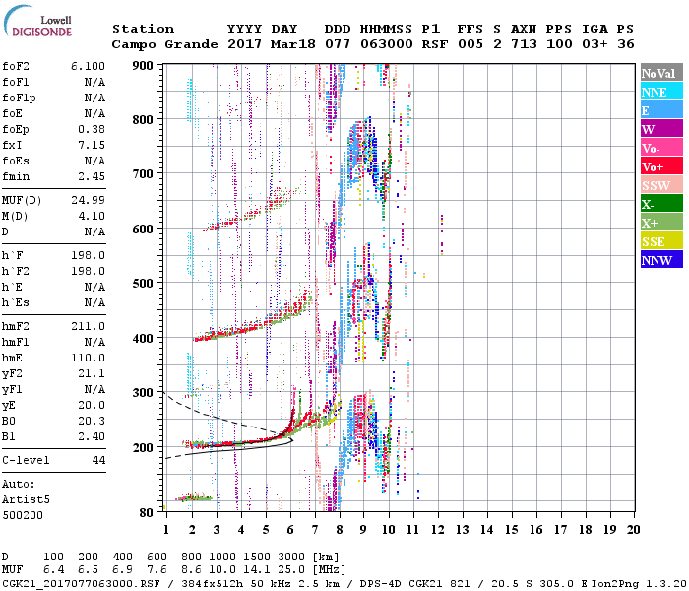Image resolution: width=689 pixels, height=591 pixels.
Task: Select the X+ light green legend swatch
Action: click(x=661, y=222)
